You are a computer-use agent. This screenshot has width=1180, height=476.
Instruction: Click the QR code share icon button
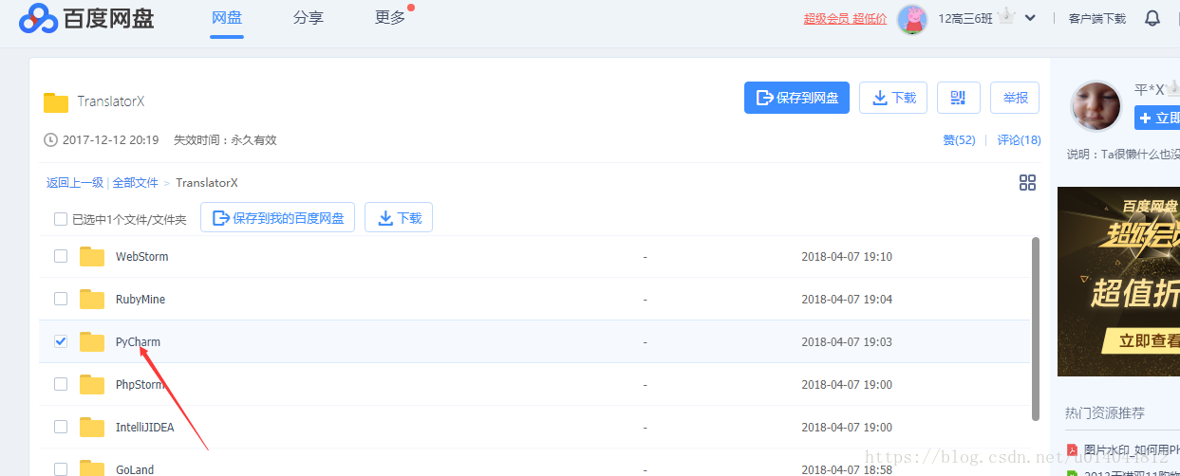958,98
